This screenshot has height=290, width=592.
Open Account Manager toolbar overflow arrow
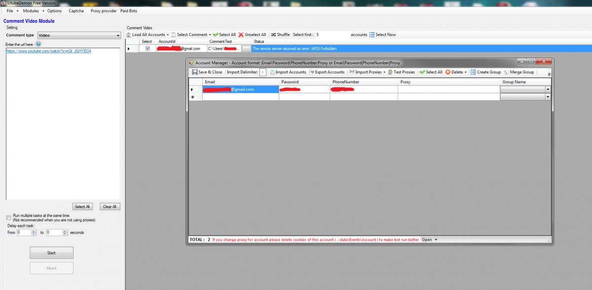tap(549, 73)
